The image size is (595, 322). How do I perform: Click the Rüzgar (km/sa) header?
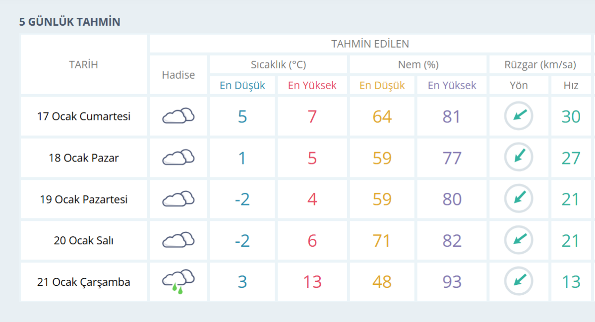click(540, 64)
